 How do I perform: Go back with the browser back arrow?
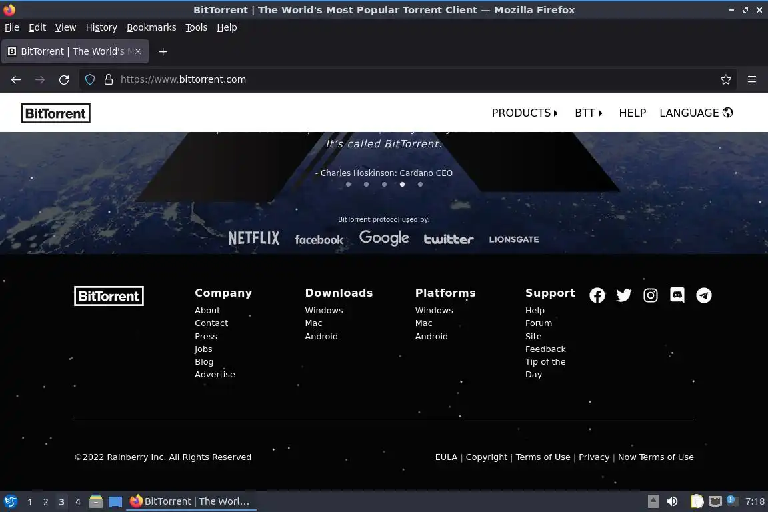pos(16,79)
